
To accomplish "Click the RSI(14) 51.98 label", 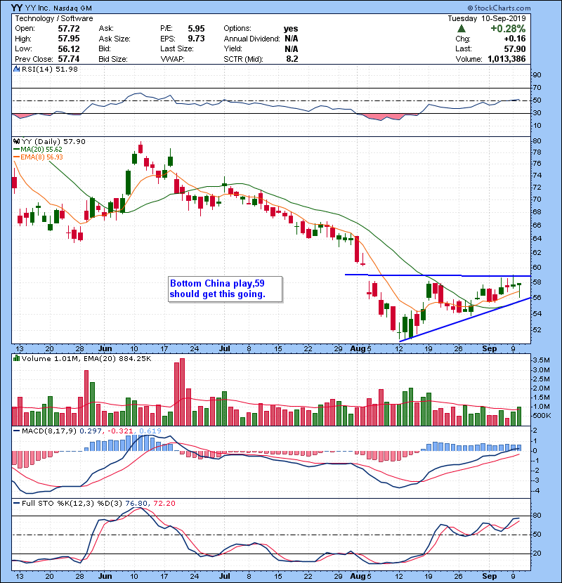I will click(x=49, y=69).
